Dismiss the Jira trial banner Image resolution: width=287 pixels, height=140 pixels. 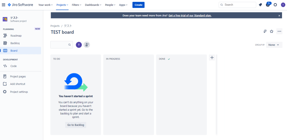(279, 16)
